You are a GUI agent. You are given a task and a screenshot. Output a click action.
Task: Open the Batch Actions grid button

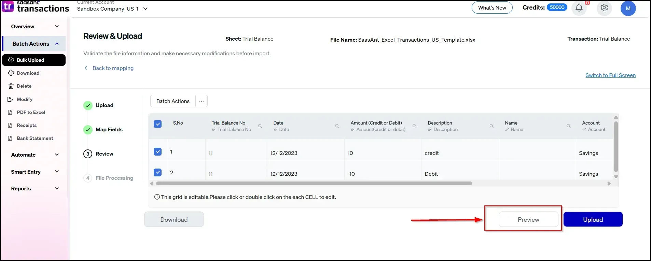(173, 101)
